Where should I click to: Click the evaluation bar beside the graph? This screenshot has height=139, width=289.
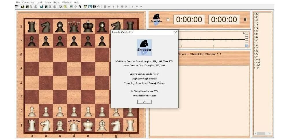point(247,39)
